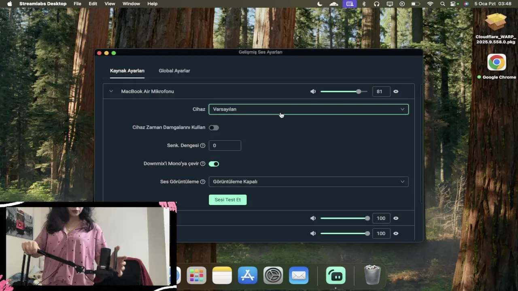
Task: Launch Siri from the menu bar
Action: coord(466,4)
